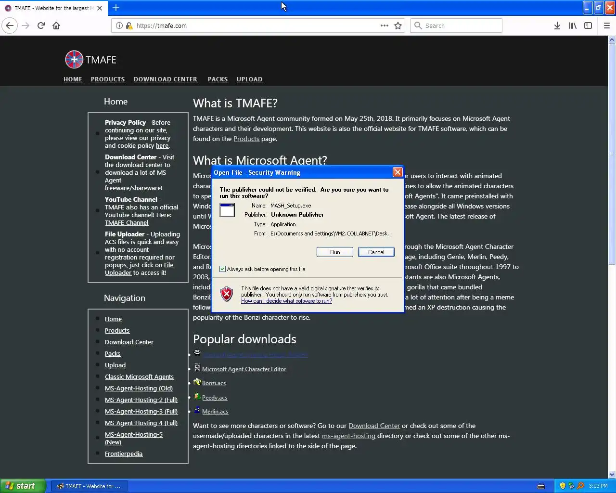Open MS-Agent-Hosting-2 (Full) link
This screenshot has width=616, height=493.
pos(141,400)
